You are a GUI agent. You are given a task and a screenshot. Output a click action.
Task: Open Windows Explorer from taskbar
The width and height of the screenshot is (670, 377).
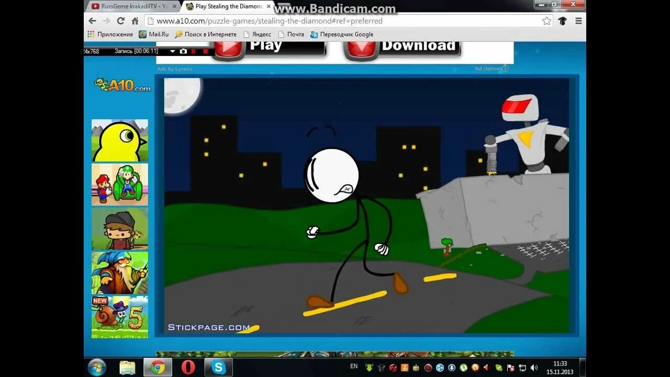click(127, 368)
